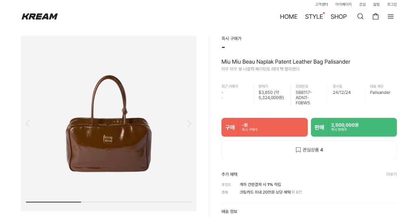
Task: Click the image carousel progress bar
Action: tap(108, 202)
